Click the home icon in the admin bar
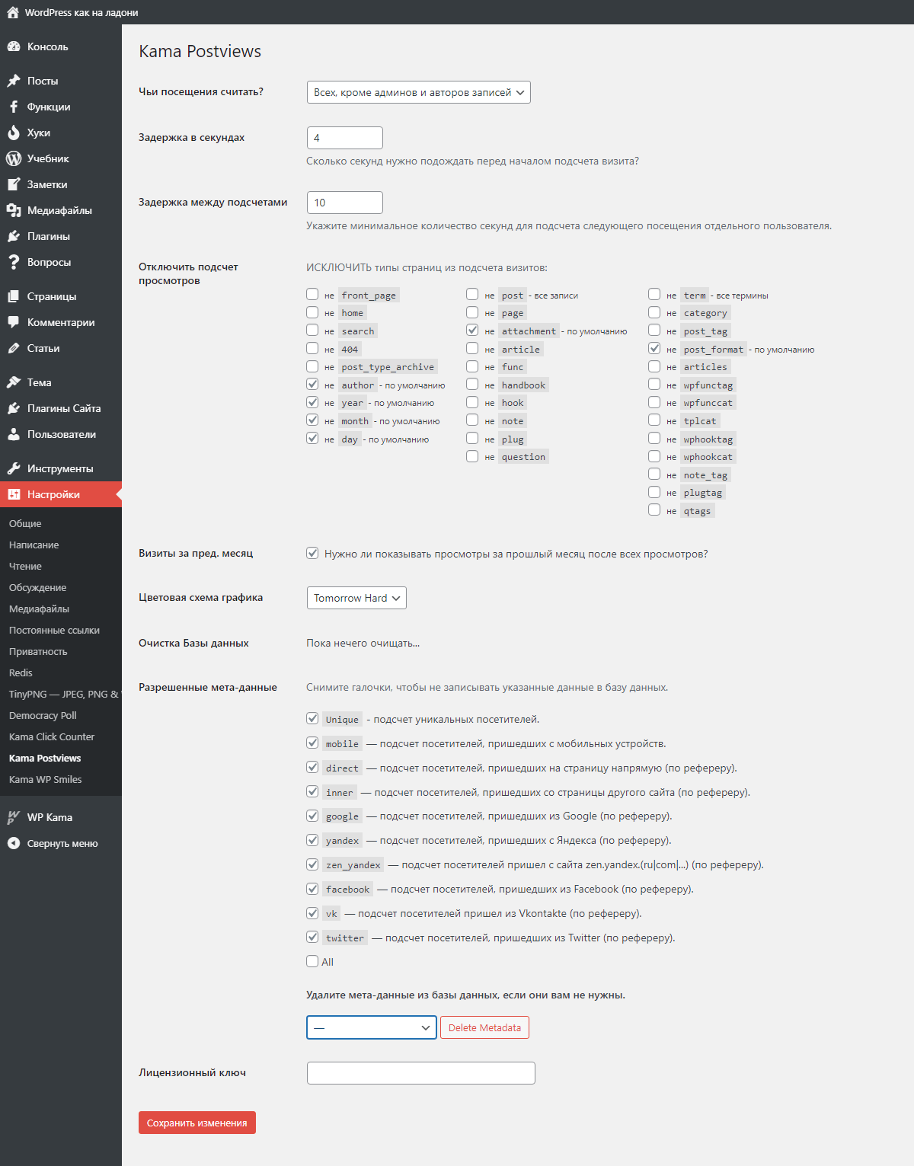Viewport: 914px width, 1166px height. pos(13,12)
